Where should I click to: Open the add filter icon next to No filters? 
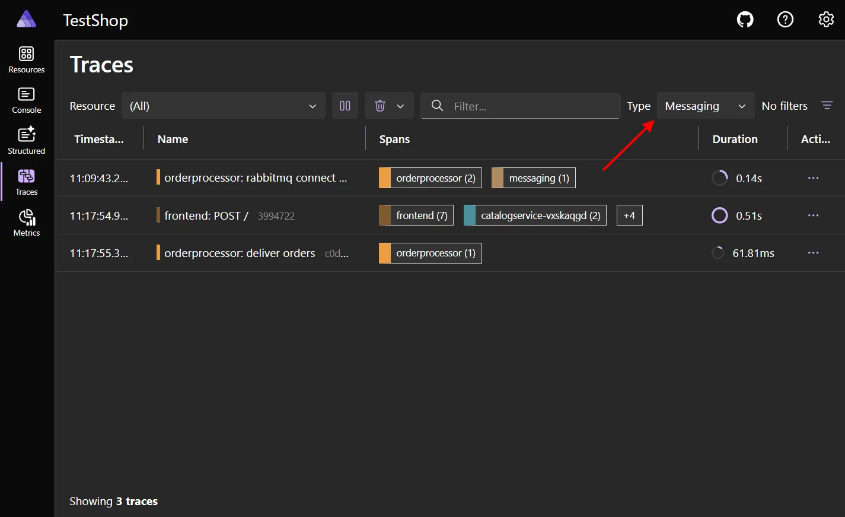tap(827, 106)
